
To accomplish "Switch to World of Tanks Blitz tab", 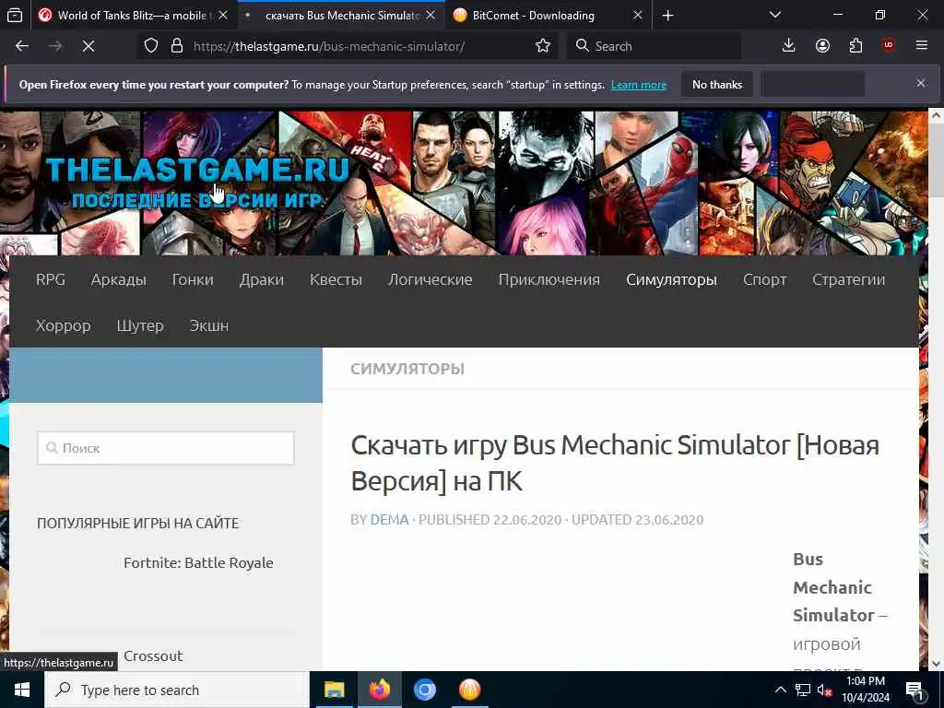I will [x=134, y=16].
